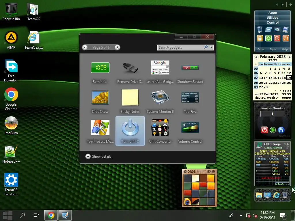Open Internet Explorer from sidebar dock

pyautogui.click(x=276, y=195)
